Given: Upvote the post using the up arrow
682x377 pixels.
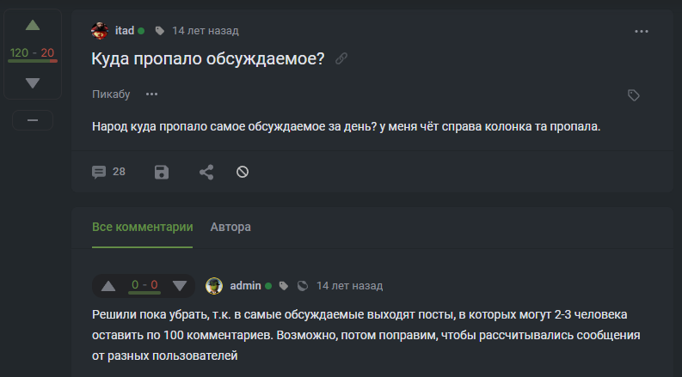Looking at the screenshot, I should click(x=33, y=26).
